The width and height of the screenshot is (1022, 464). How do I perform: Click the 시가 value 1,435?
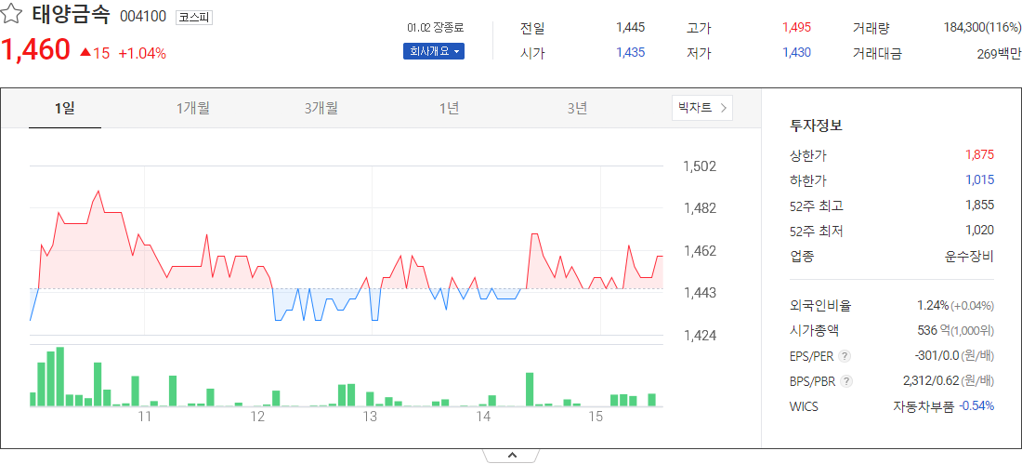[630, 53]
